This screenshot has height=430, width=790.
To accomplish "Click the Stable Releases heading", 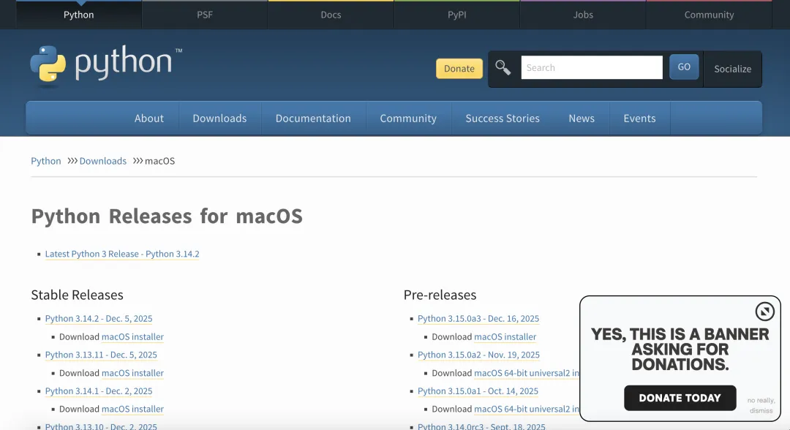I will tap(77, 295).
